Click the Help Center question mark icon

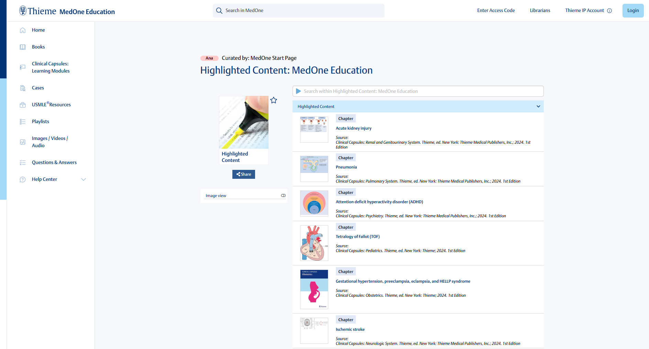(23, 179)
